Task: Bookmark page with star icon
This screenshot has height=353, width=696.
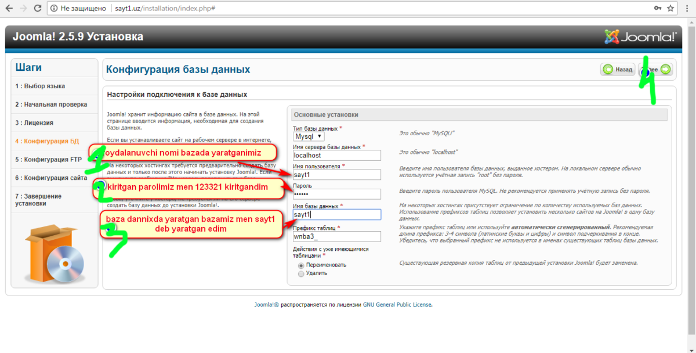Action: 670,9
